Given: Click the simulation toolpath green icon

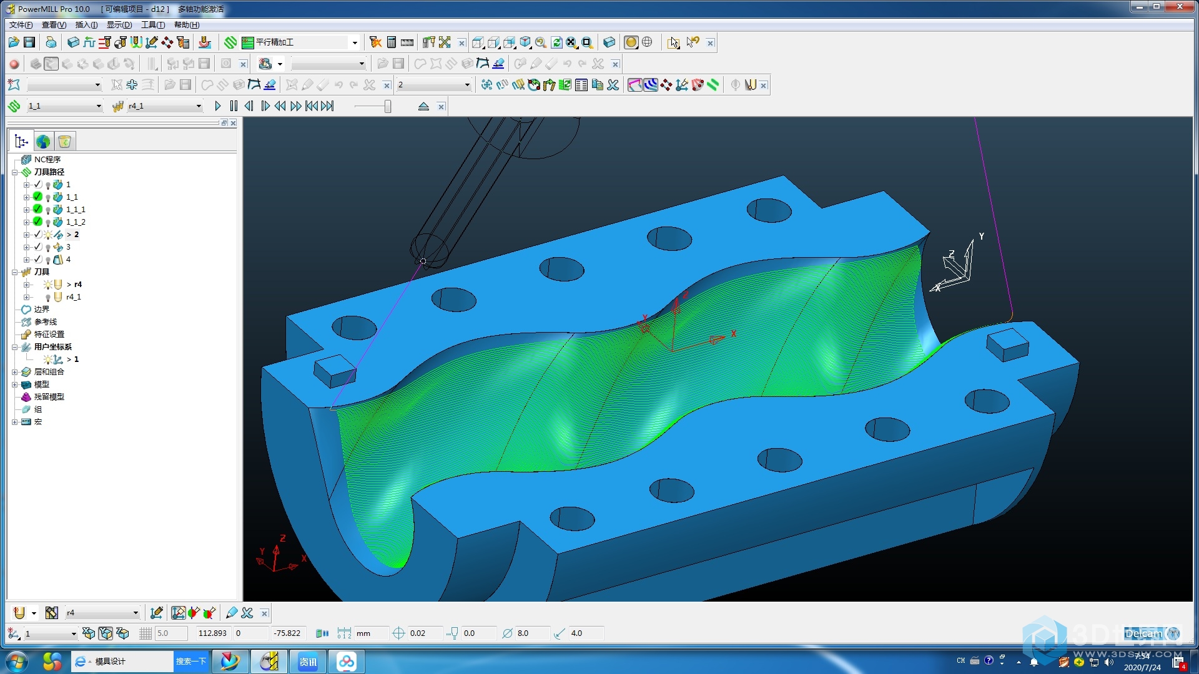Looking at the screenshot, I should [14, 106].
